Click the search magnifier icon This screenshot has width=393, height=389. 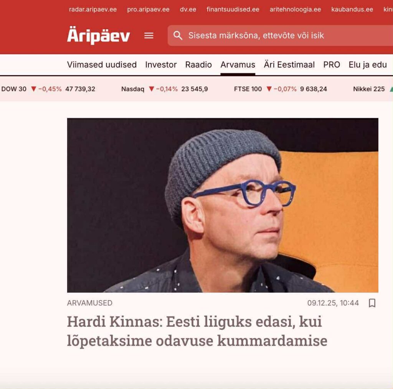(178, 35)
